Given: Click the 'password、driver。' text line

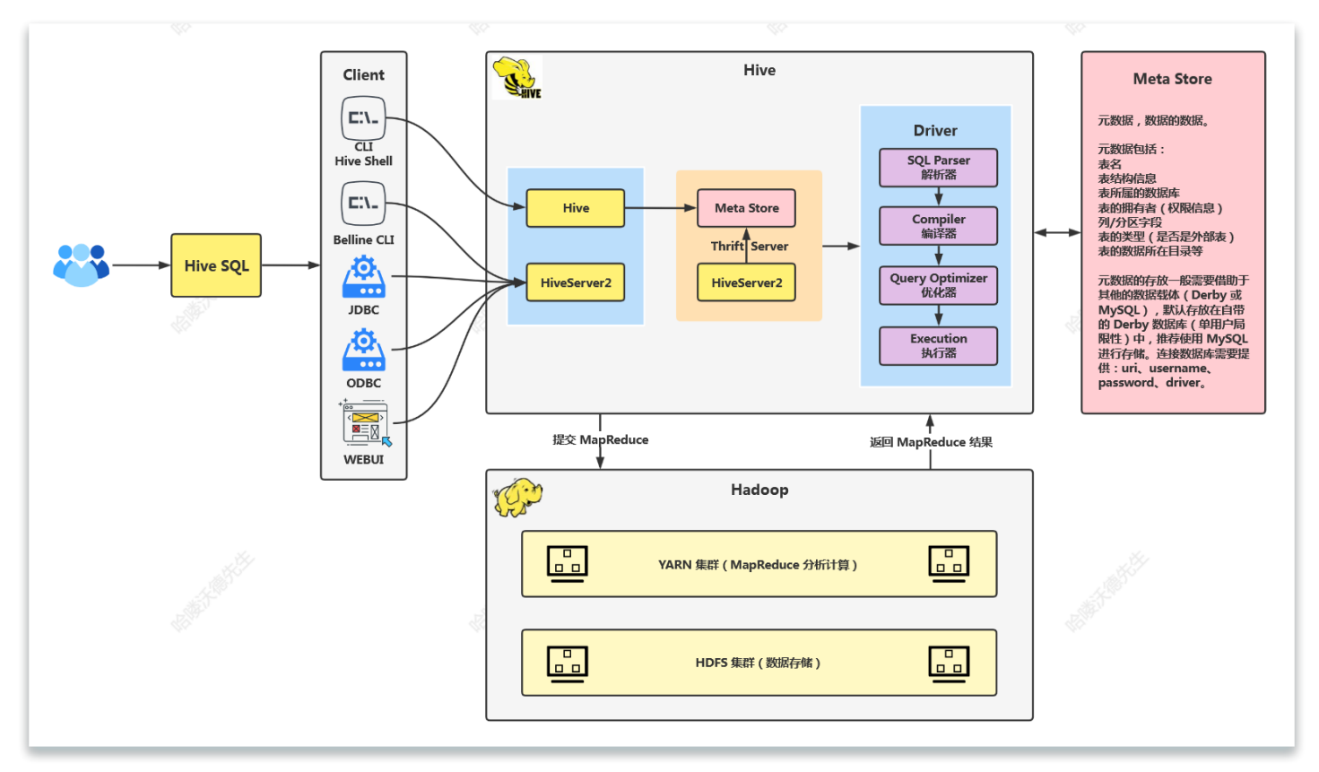Looking at the screenshot, I should [x=1153, y=383].
